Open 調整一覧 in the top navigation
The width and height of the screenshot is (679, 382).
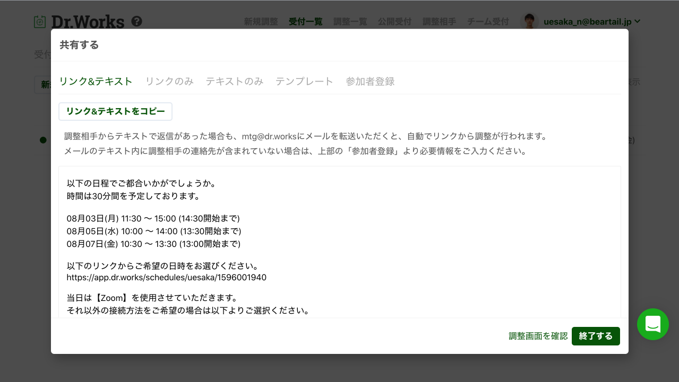[350, 22]
